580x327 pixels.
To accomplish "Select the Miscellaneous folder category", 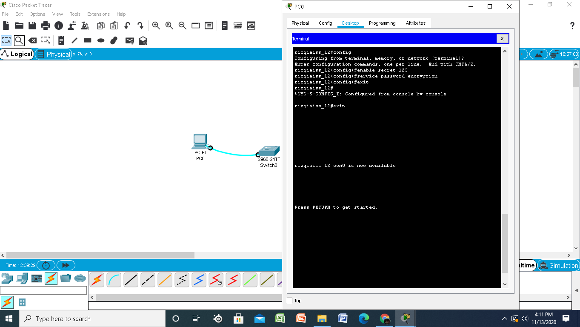I will tap(66, 278).
